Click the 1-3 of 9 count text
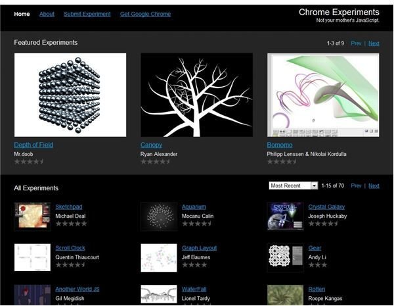394x306 pixels. click(336, 43)
